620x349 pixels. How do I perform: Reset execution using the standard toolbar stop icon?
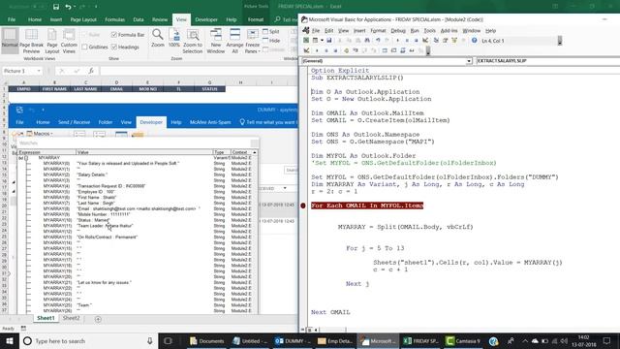pyautogui.click(x=417, y=41)
